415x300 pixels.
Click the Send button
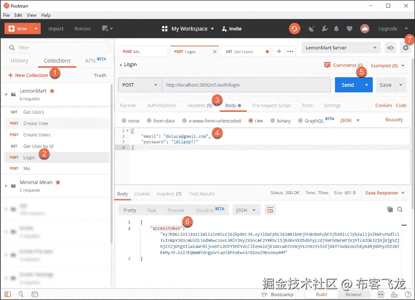point(348,85)
